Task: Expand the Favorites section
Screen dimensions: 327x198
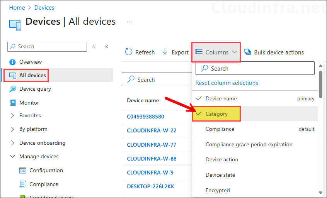Action: tap(30, 116)
